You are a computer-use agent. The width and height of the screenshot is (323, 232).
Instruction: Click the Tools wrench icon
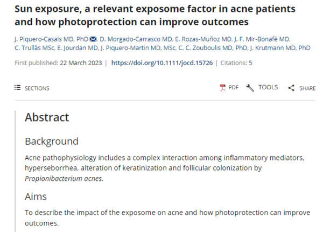(250, 88)
